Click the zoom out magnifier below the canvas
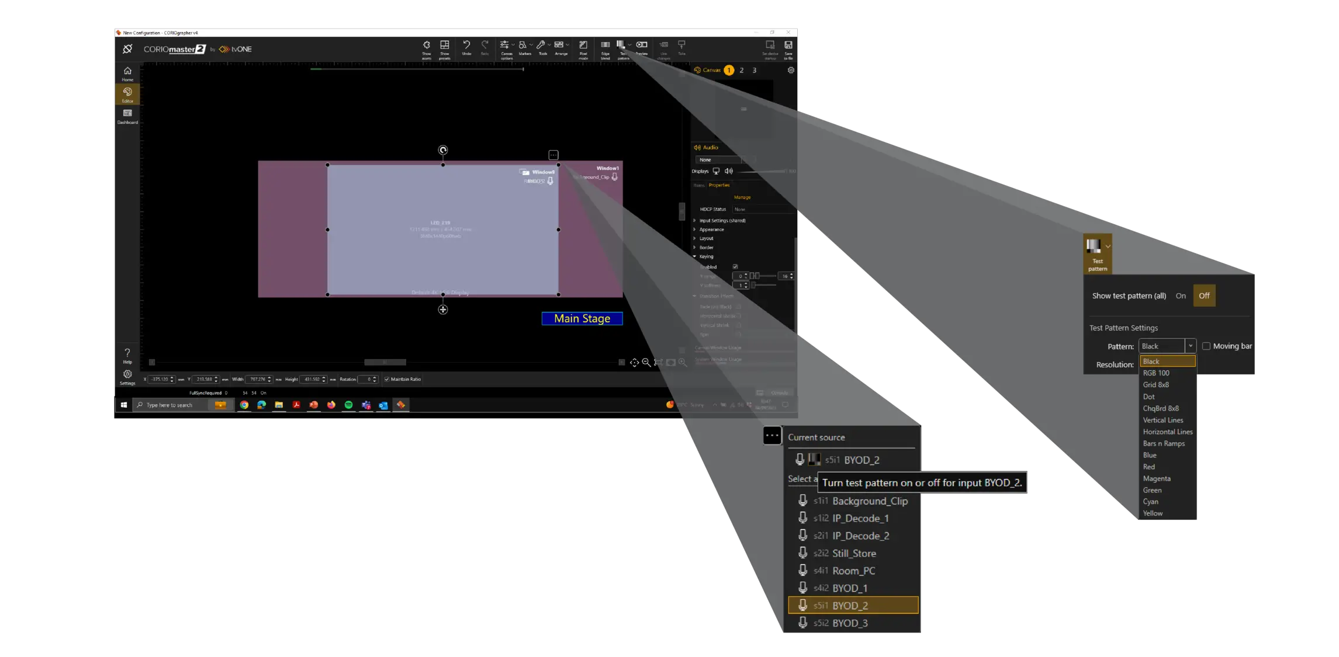 646,363
